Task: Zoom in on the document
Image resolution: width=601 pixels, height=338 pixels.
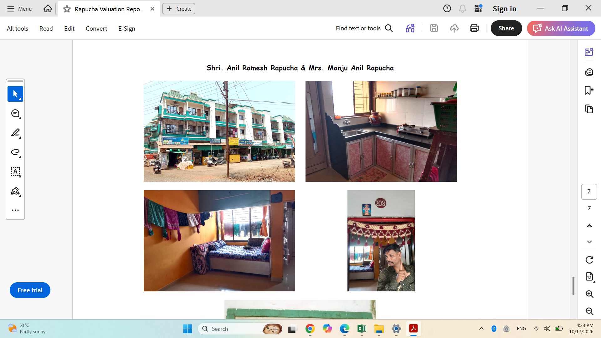Action: click(x=589, y=294)
